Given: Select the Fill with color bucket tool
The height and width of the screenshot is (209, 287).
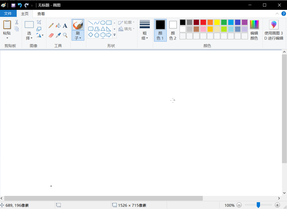Looking at the screenshot, I should (58, 25).
